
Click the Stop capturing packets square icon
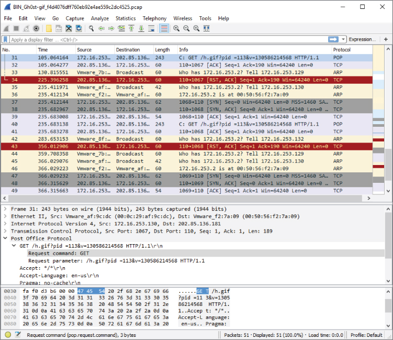(16, 28)
